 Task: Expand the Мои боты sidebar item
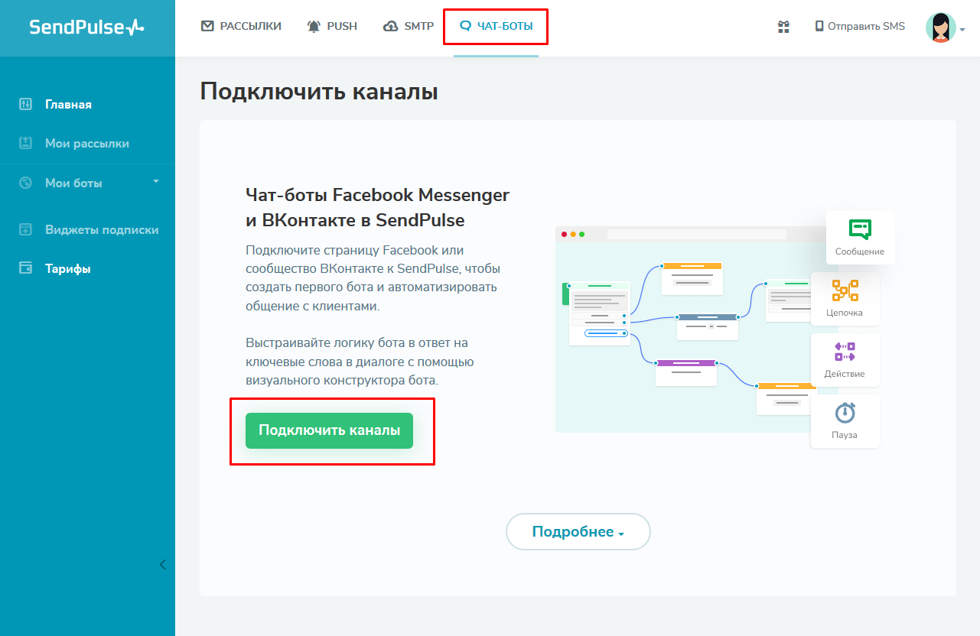coord(87,183)
